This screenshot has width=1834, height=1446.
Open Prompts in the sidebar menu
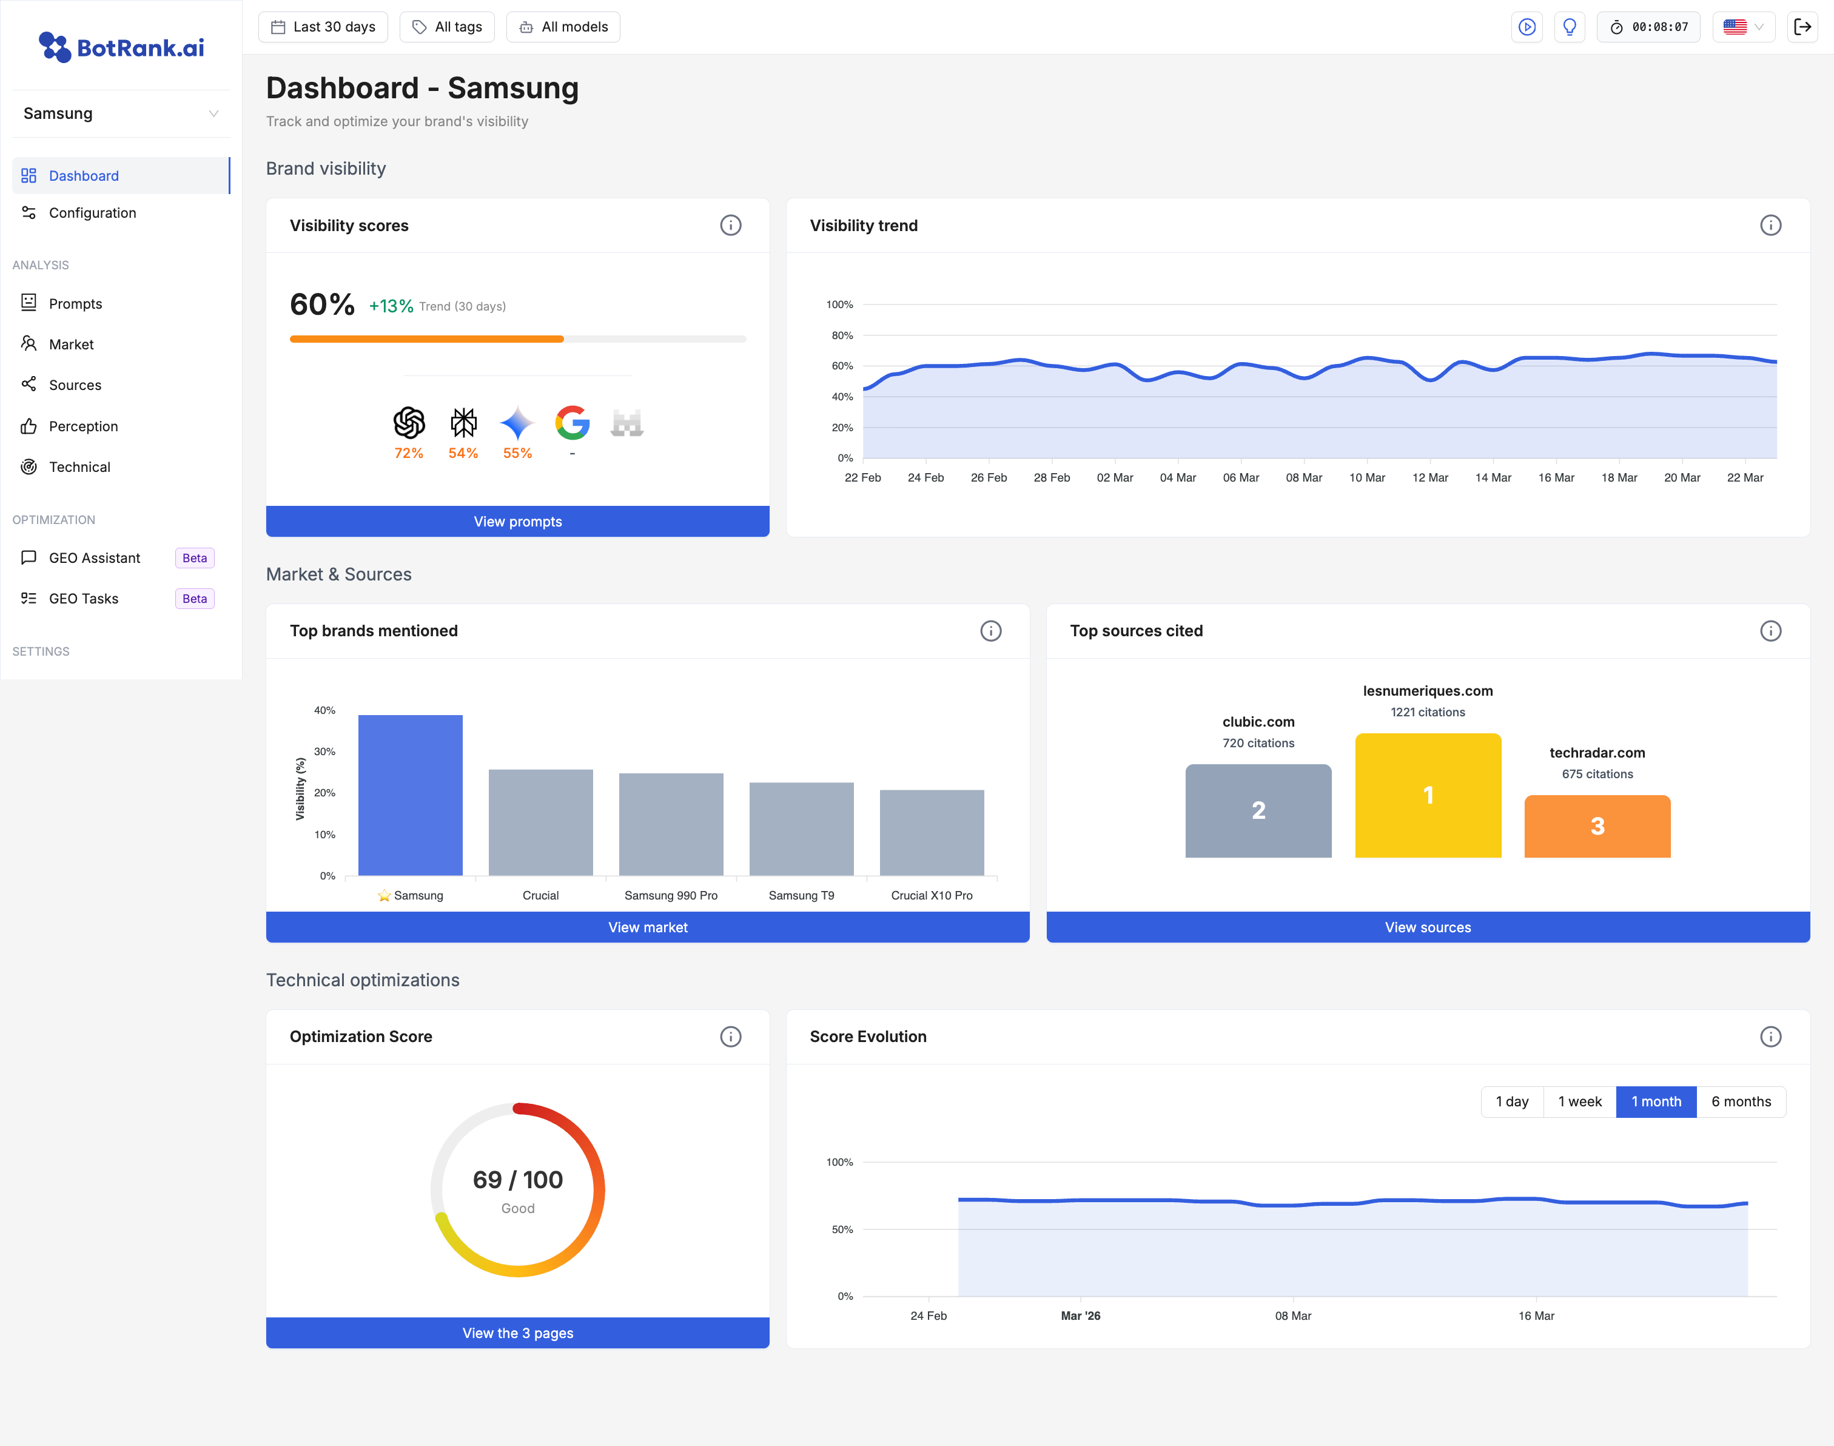[75, 304]
